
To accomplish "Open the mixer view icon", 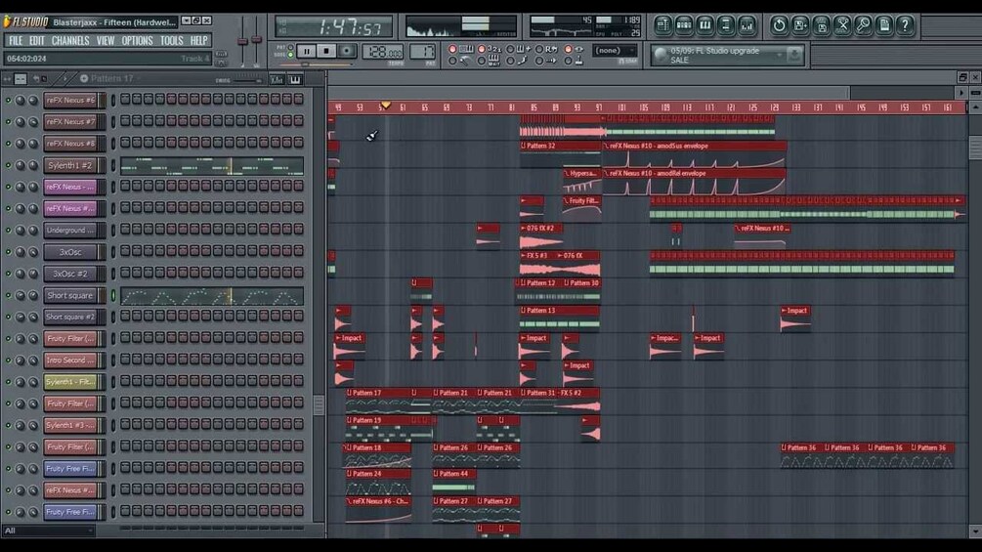I will click(x=747, y=25).
